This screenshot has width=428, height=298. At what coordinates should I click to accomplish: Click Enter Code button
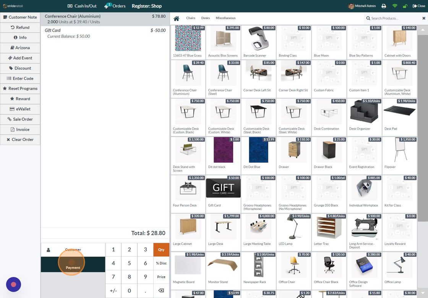[x=20, y=79]
